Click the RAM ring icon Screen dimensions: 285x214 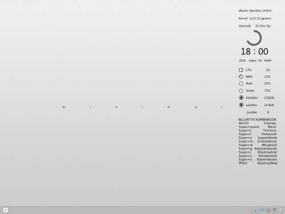[241, 76]
